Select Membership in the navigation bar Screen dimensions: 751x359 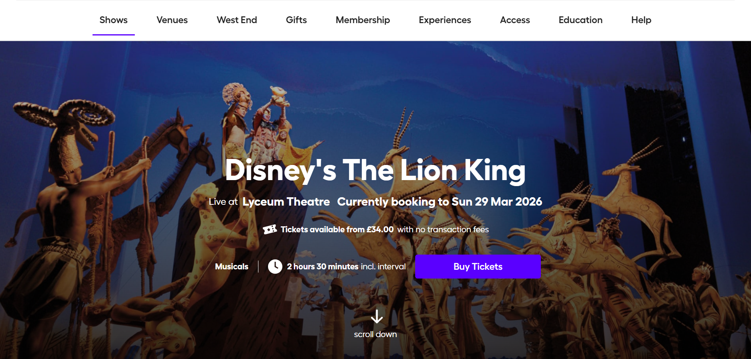tap(363, 20)
